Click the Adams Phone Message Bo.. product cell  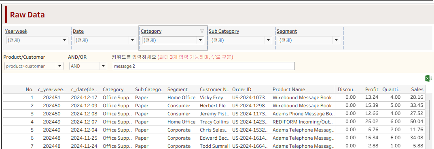point(304,113)
